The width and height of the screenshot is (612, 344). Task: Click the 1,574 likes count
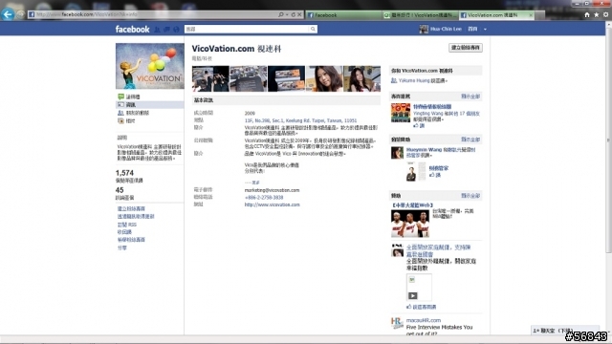(x=124, y=173)
